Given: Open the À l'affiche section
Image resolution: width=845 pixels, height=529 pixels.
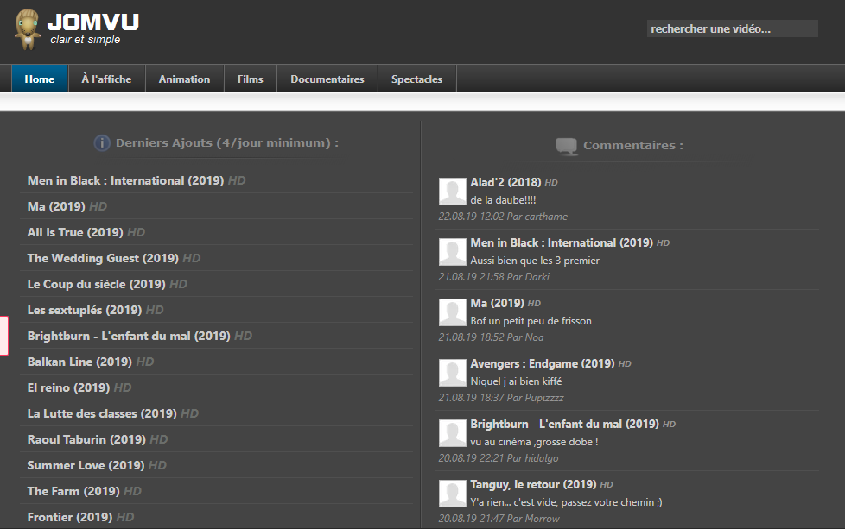Looking at the screenshot, I should [x=106, y=79].
